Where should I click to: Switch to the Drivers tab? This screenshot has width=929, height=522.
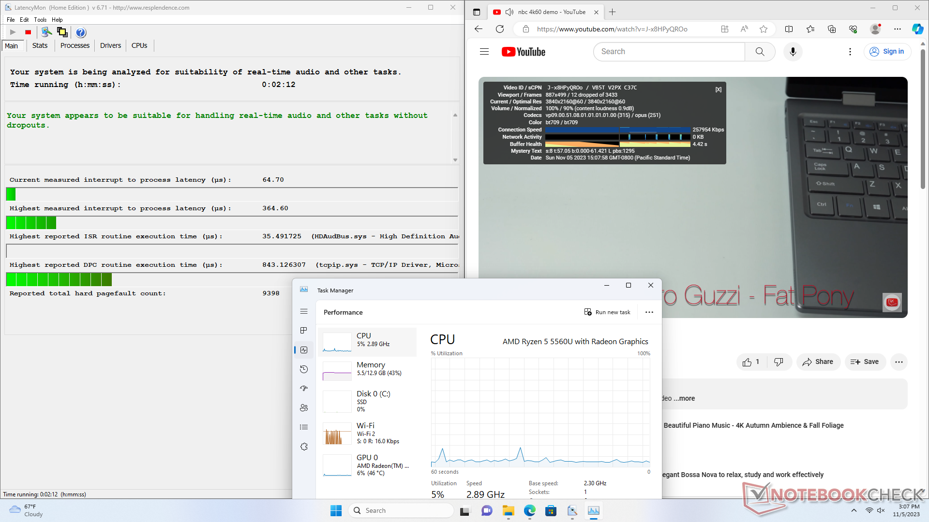110,45
